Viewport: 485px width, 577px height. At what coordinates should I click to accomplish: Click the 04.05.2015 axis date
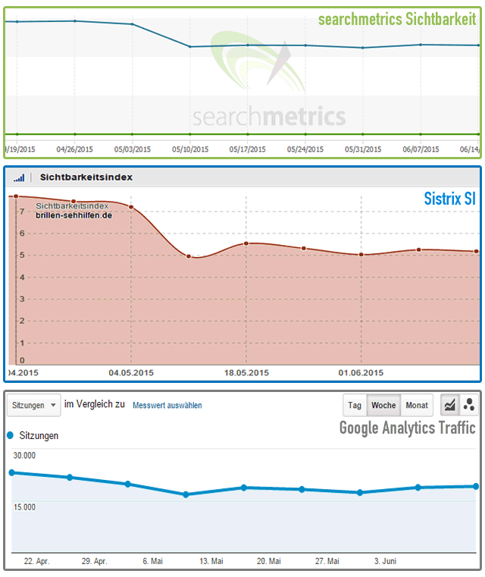131,373
